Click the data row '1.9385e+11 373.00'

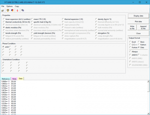click(x=8, y=99)
